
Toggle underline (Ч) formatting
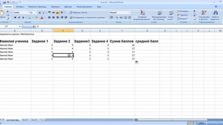tap(23, 18)
